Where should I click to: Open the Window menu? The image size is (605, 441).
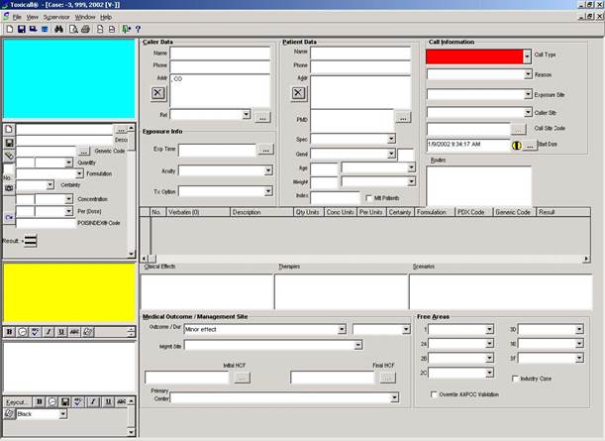coord(85,17)
